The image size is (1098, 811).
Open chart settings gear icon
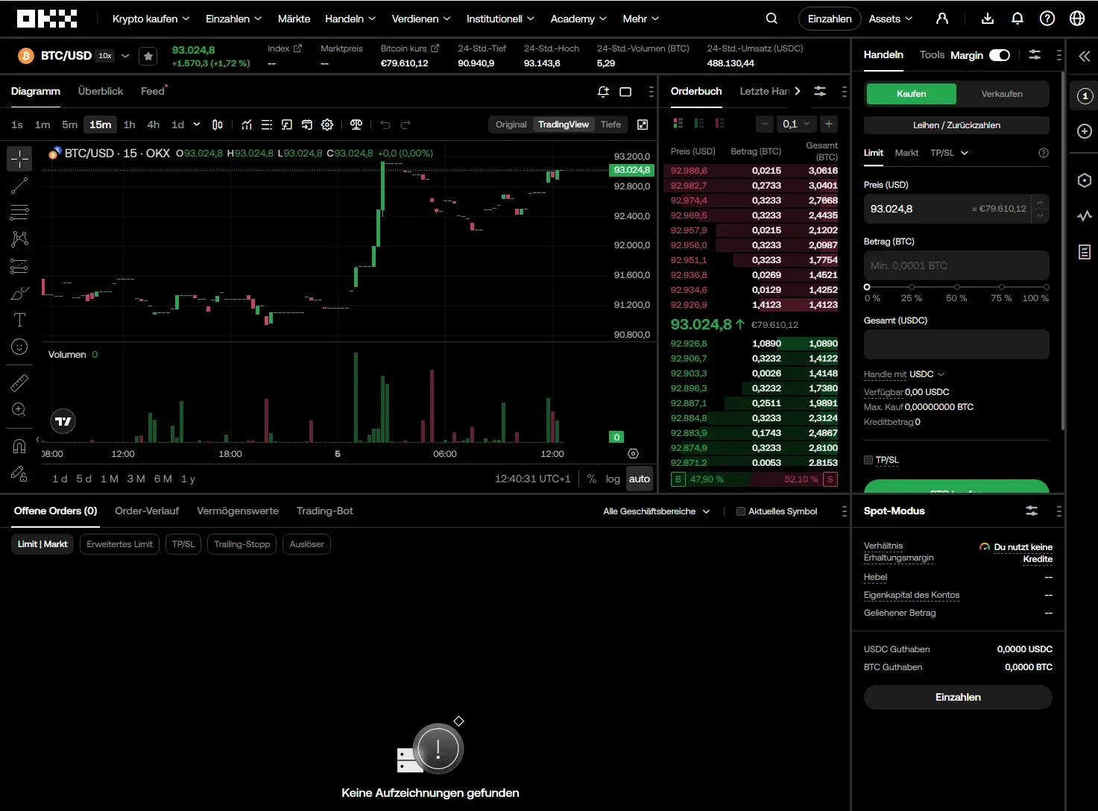tap(327, 124)
